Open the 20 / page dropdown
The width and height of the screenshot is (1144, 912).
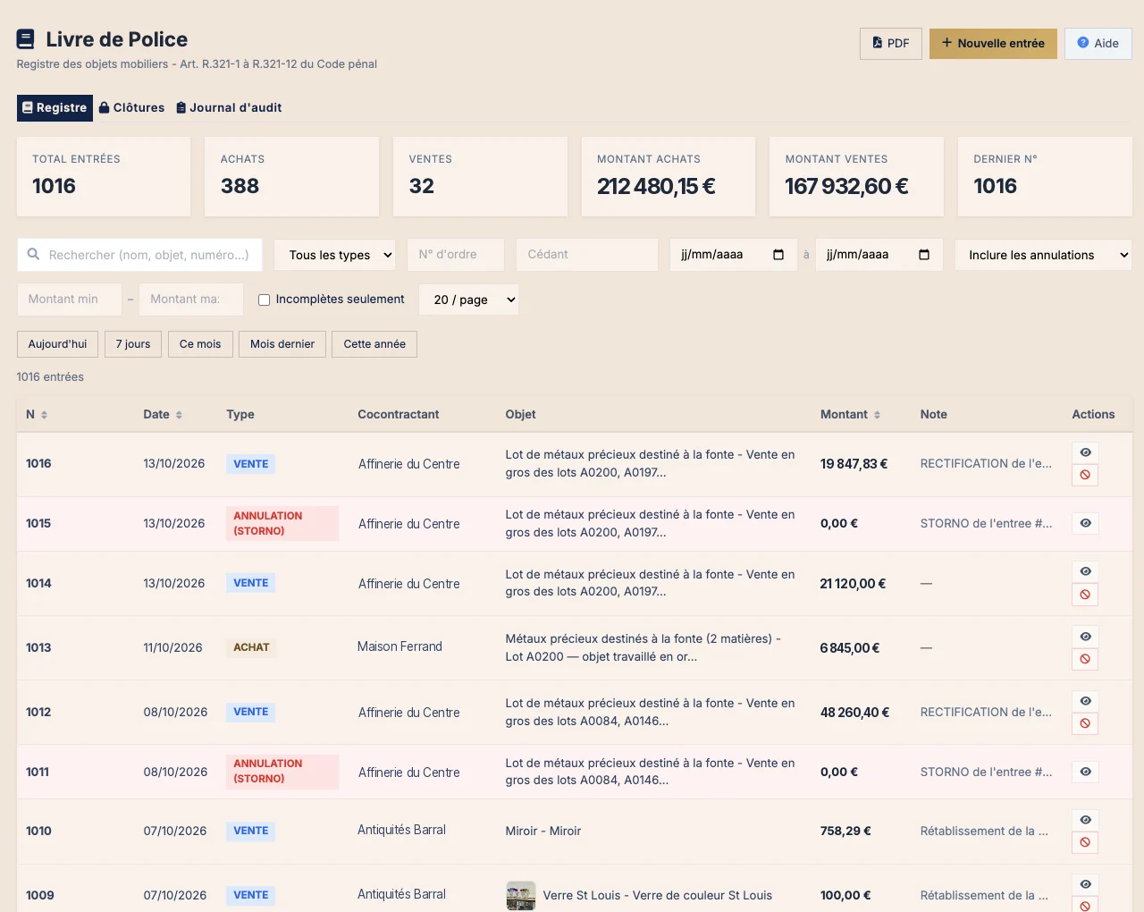469,300
